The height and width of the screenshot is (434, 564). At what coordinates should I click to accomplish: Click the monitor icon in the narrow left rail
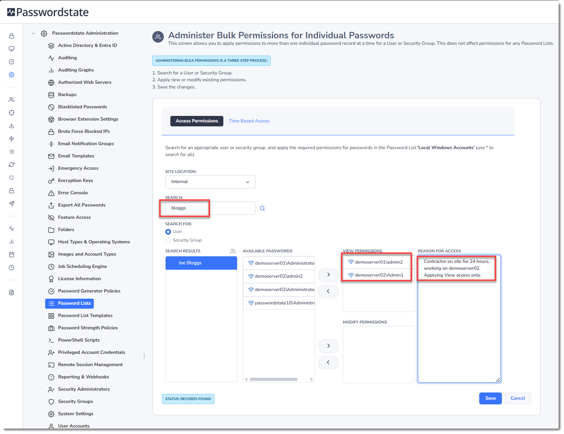[12, 49]
